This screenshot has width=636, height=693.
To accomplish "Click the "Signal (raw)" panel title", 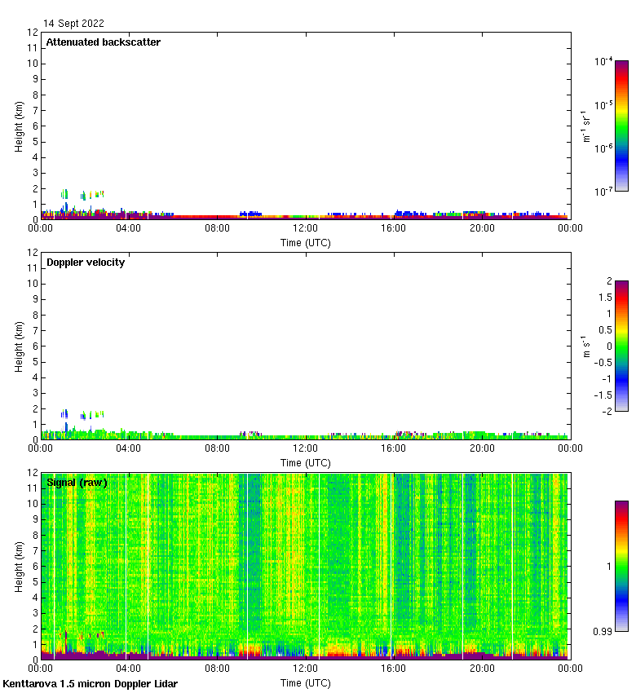I will pos(77,483).
